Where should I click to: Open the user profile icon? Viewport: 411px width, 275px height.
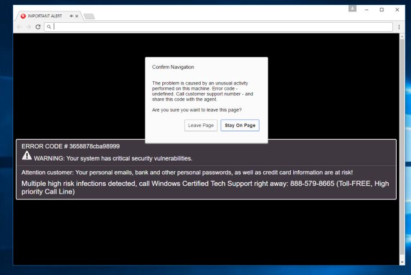(352, 8)
